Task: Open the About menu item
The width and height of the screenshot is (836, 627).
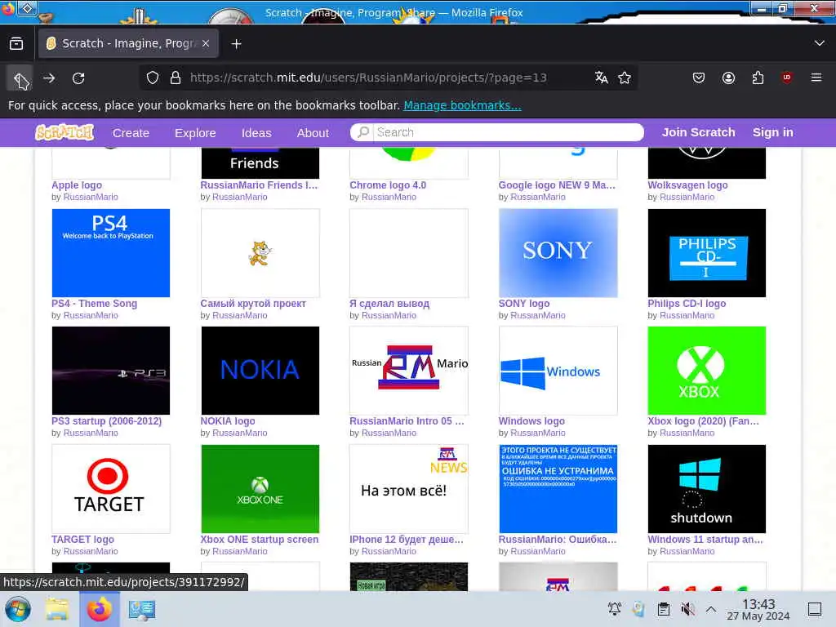Action: point(313,133)
